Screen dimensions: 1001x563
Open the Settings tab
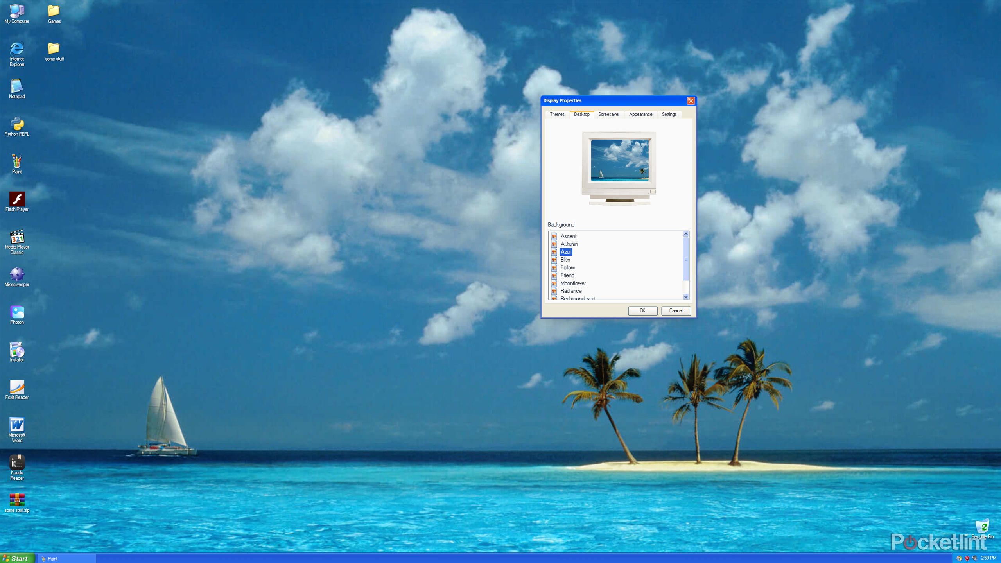tap(669, 114)
